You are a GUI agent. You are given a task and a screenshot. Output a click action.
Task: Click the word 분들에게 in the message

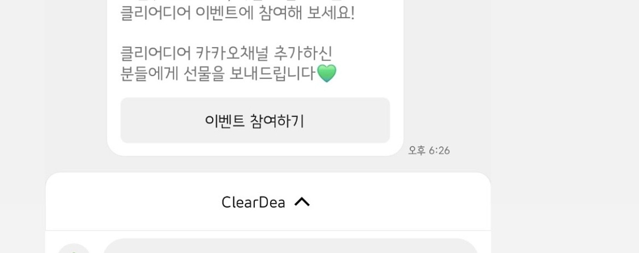coord(150,74)
